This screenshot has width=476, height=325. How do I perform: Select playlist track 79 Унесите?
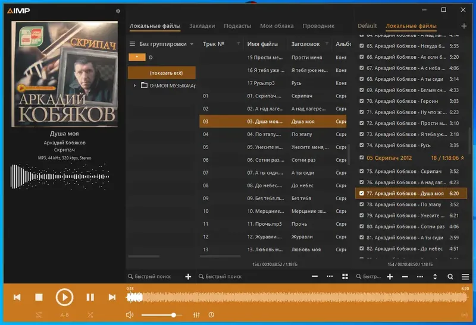click(x=411, y=216)
